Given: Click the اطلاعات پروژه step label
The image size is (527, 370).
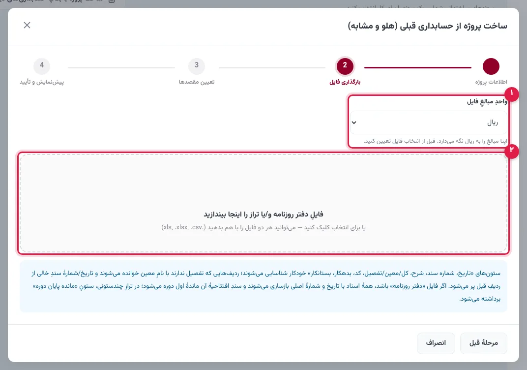Looking at the screenshot, I should coord(491,82).
